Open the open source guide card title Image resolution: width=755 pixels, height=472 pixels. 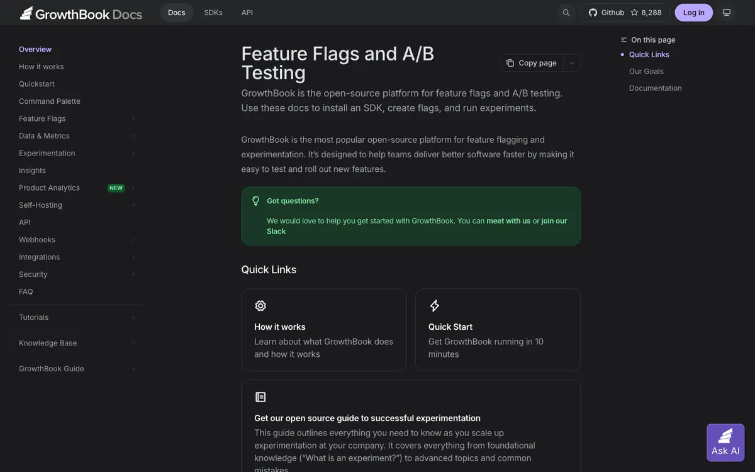coord(367,418)
